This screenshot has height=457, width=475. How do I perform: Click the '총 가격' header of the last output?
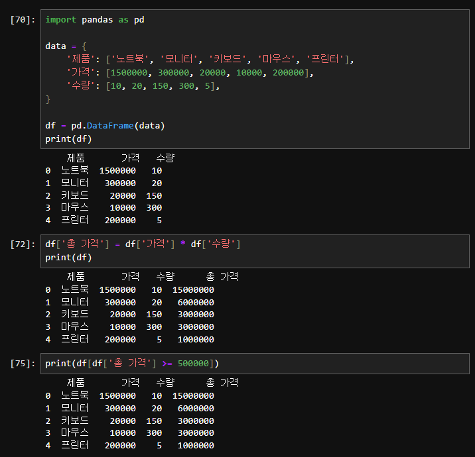click(x=222, y=383)
